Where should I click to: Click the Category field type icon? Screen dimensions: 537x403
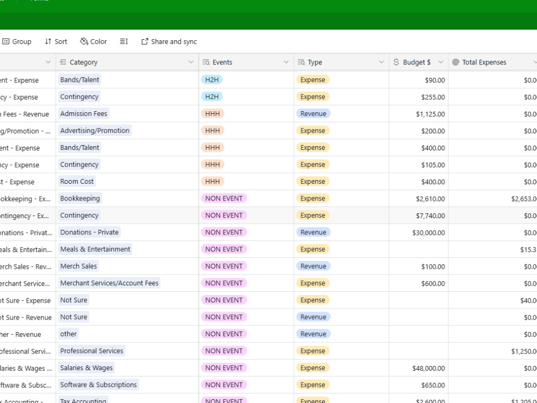tap(63, 62)
